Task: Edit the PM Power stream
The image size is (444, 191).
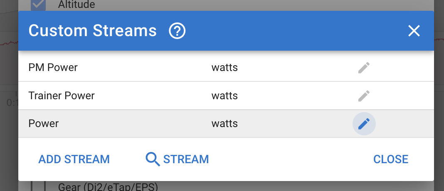Action: coord(364,68)
